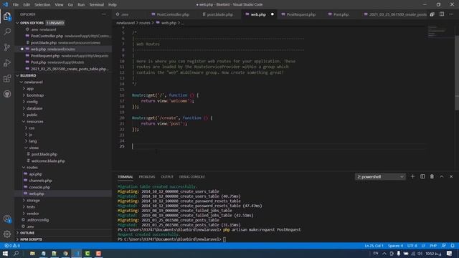The image size is (459, 258).
Task: Open the powershell terminal selector dropdown
Action: coord(380,177)
